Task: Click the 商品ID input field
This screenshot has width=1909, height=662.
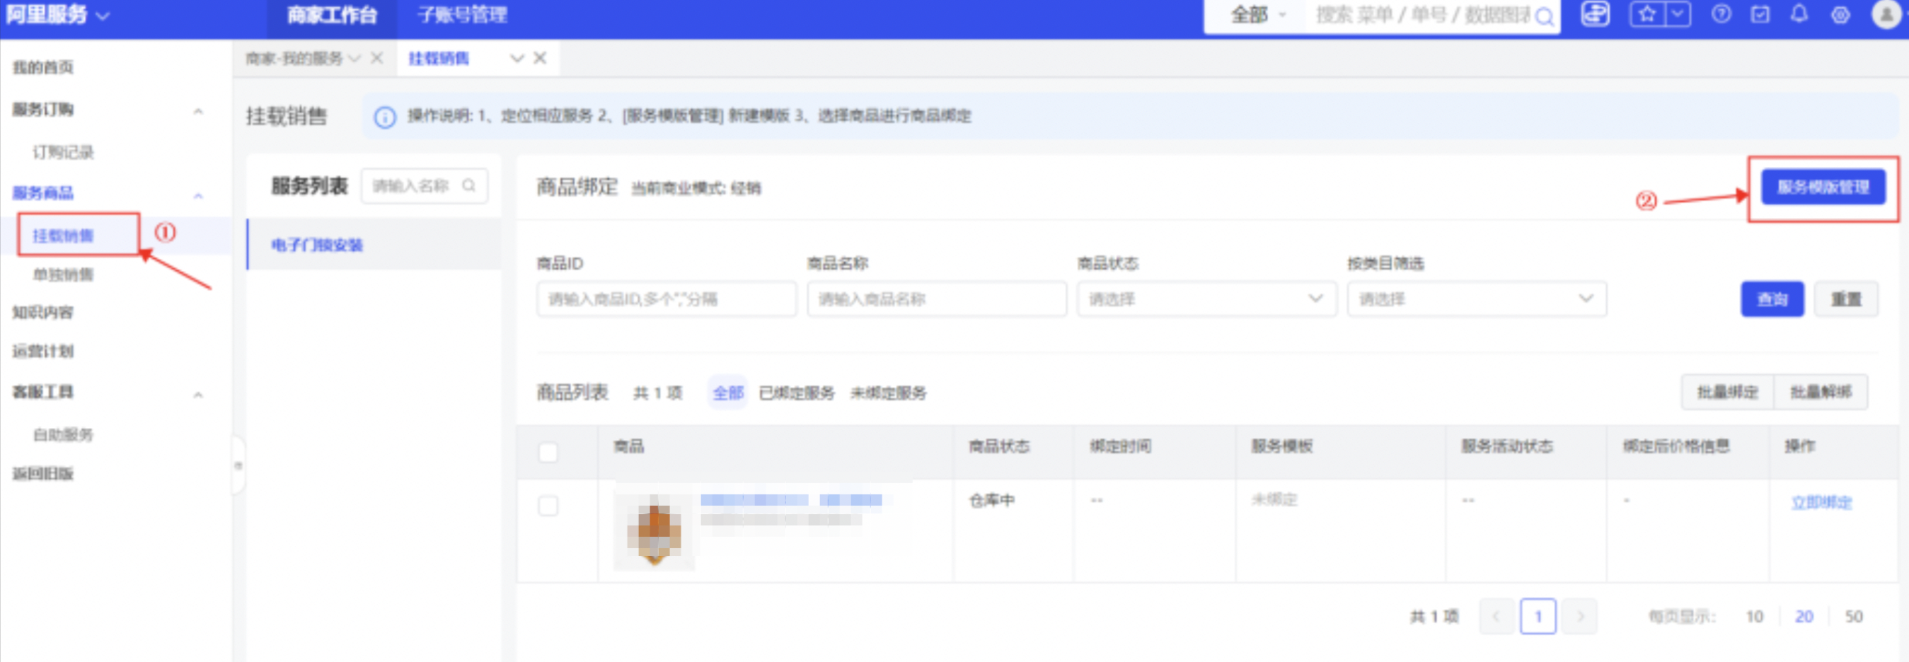Action: point(667,299)
